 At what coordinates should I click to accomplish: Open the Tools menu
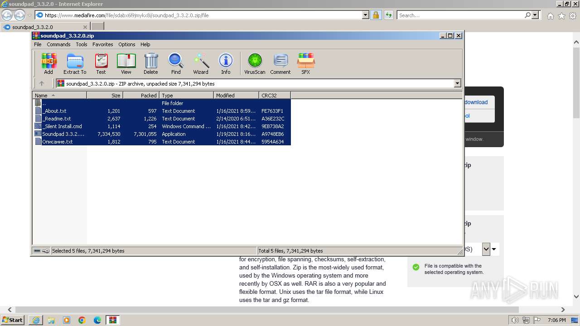coord(82,44)
